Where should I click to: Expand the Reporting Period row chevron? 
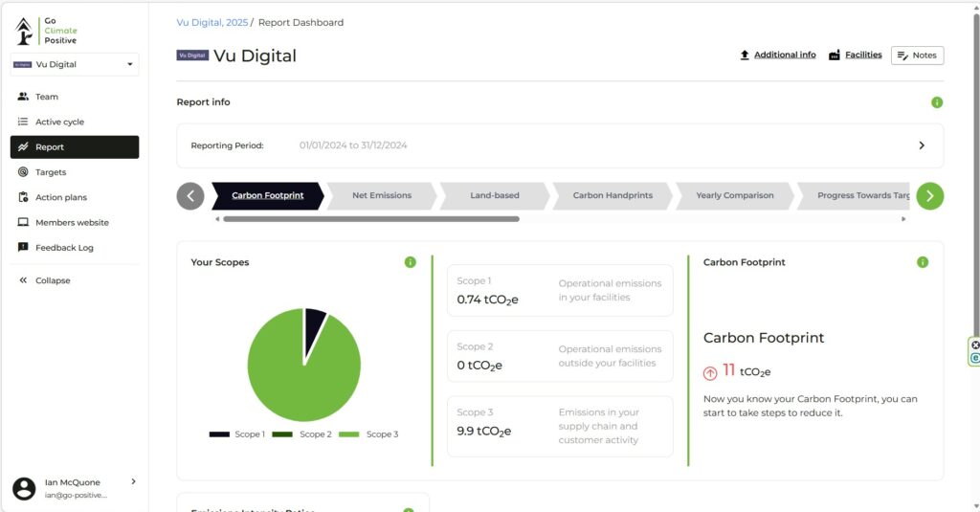point(922,145)
